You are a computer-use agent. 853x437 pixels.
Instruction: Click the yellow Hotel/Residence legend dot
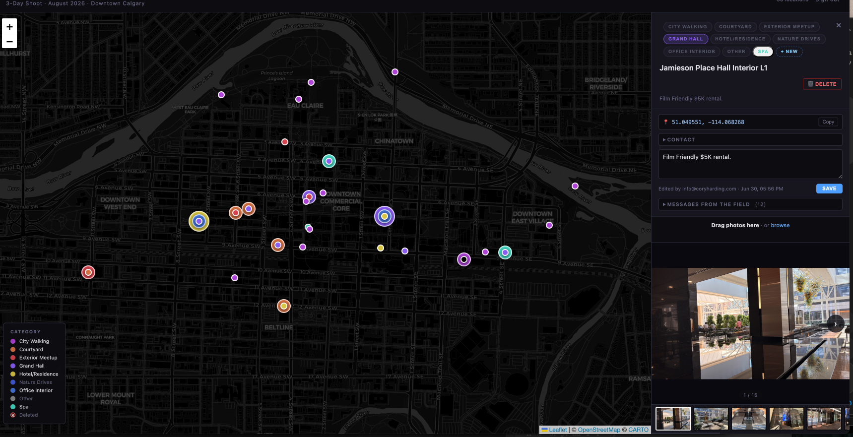pos(13,374)
